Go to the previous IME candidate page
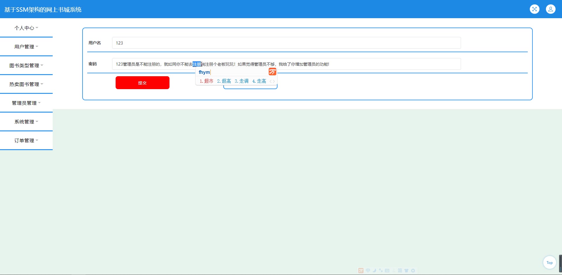 pos(270,81)
